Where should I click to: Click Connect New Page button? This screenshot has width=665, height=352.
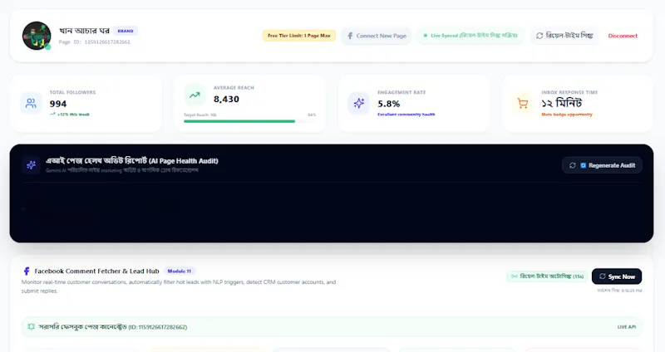[x=377, y=36]
